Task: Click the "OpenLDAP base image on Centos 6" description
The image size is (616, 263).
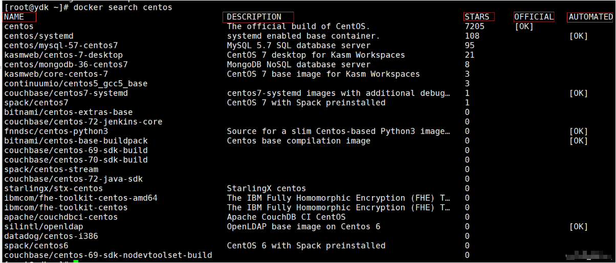Action: tap(303, 227)
